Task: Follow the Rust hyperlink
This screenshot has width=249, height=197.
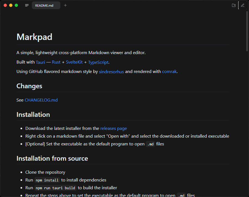Action: pos(56,62)
